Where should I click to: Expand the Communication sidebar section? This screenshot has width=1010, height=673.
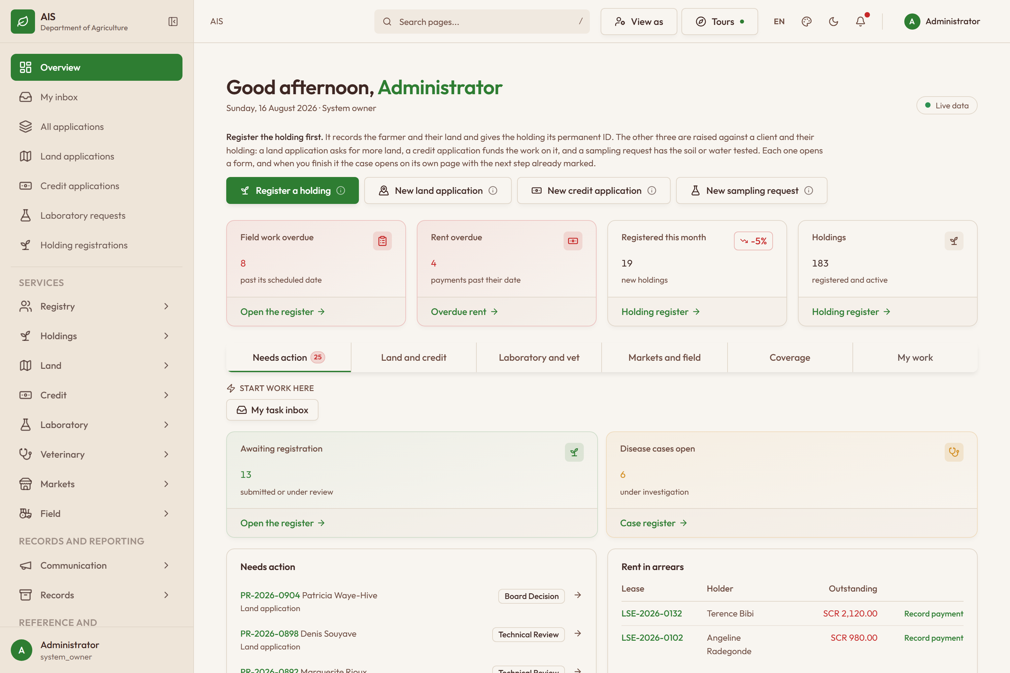tap(96, 565)
